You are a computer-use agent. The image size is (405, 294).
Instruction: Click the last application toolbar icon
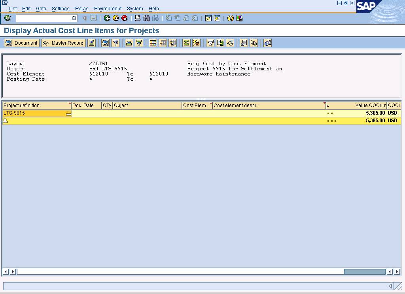click(x=268, y=43)
